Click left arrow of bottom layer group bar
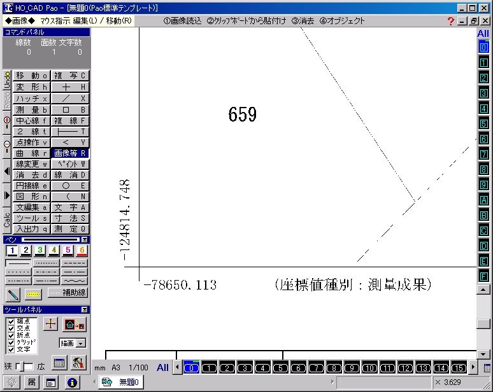The width and height of the screenshot is (493, 392). (x=177, y=367)
